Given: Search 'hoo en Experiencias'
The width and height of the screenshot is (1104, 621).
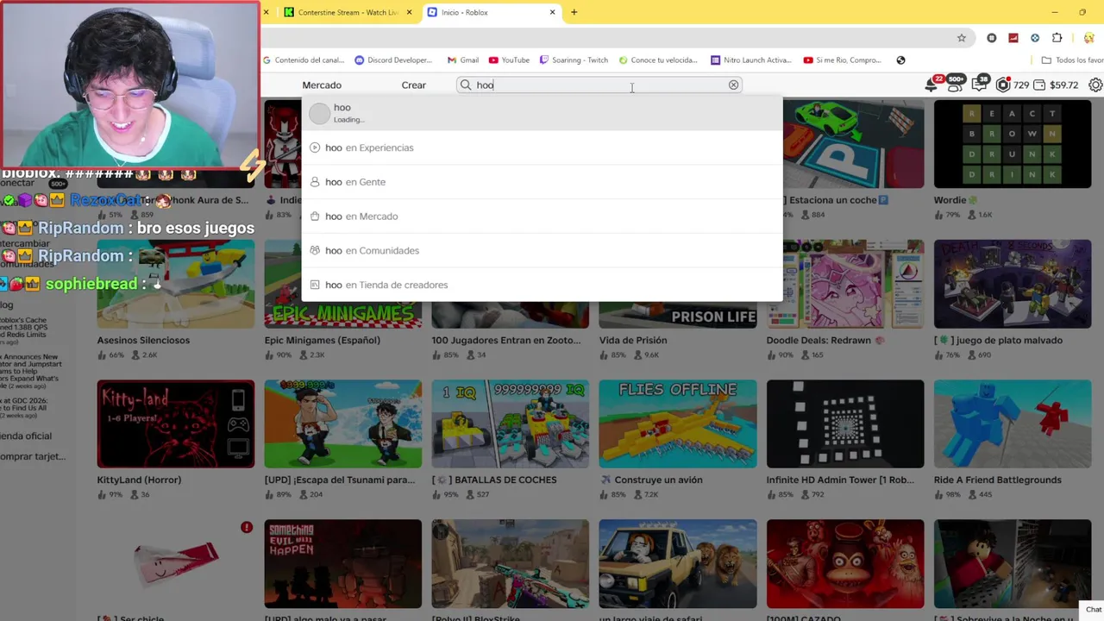Looking at the screenshot, I should click(542, 147).
